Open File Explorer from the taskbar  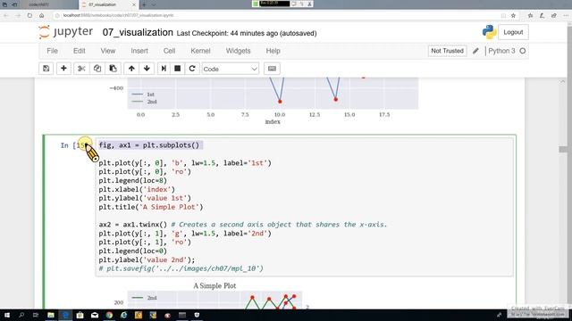[51, 315]
